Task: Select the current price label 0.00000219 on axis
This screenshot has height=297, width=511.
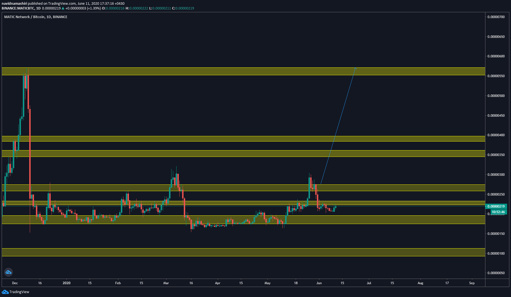Action: coord(496,206)
